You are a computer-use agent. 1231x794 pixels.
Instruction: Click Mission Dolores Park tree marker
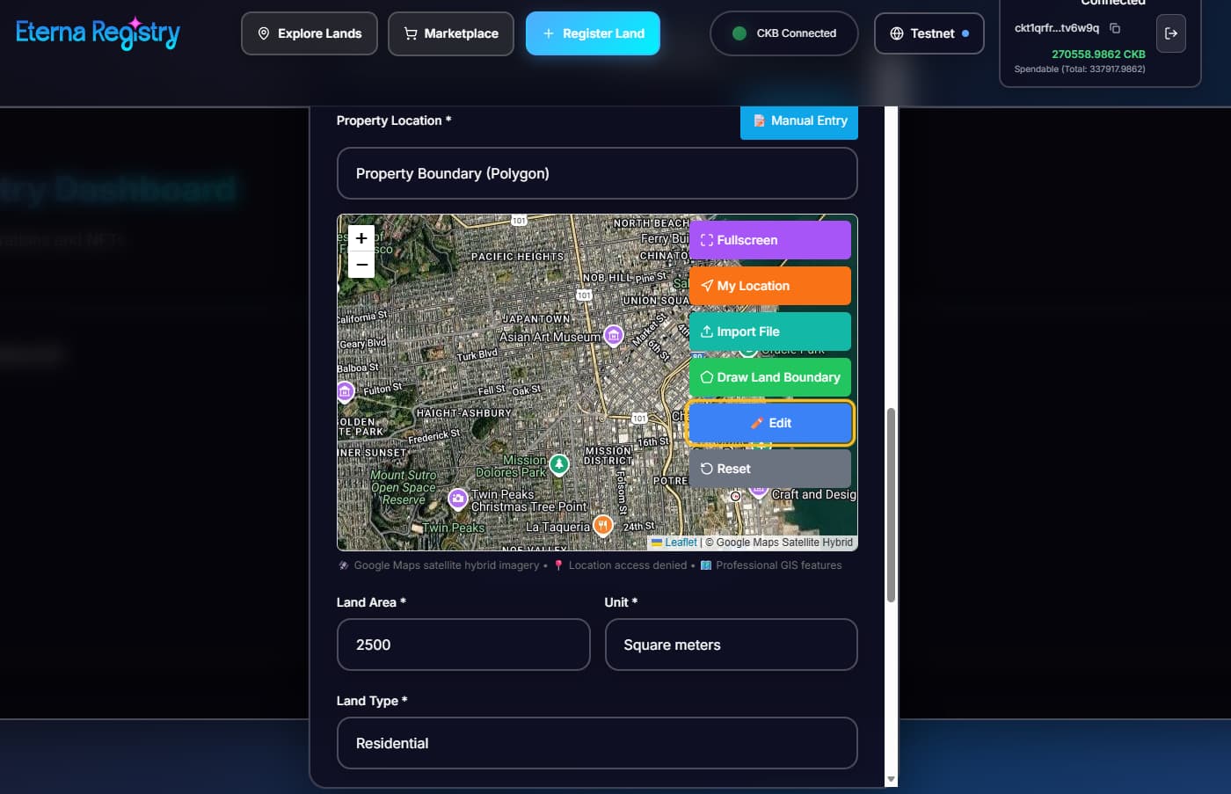coord(558,463)
